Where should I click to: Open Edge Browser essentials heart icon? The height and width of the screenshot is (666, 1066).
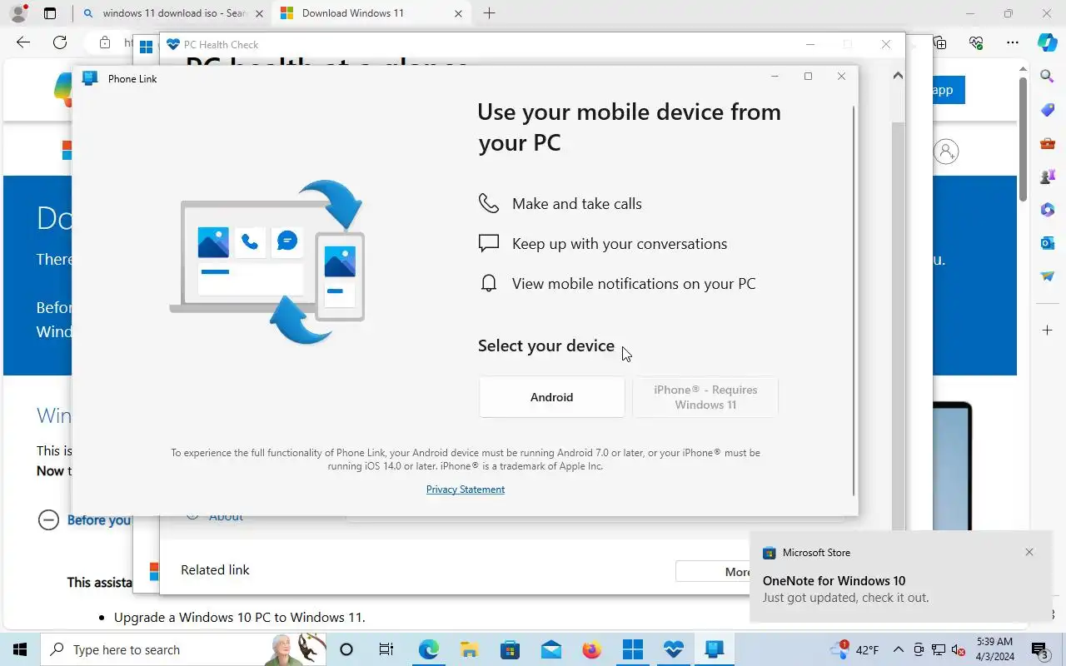[976, 42]
